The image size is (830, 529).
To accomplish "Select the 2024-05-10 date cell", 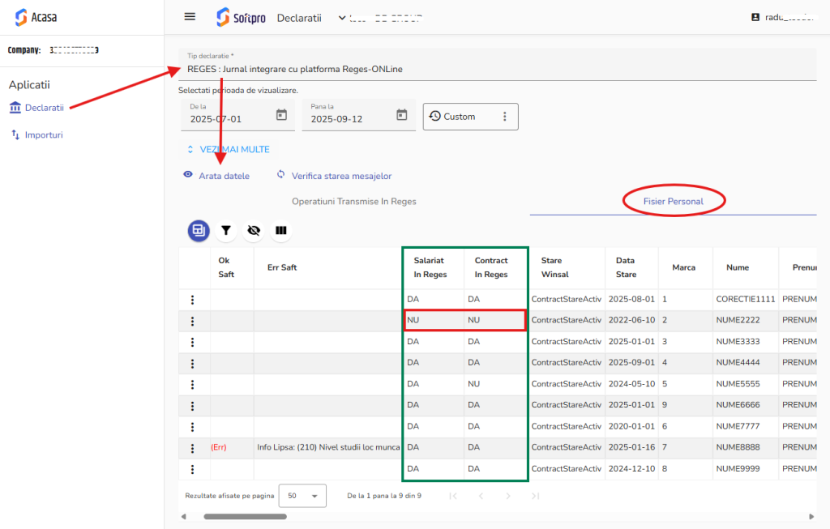I will 631,384.
